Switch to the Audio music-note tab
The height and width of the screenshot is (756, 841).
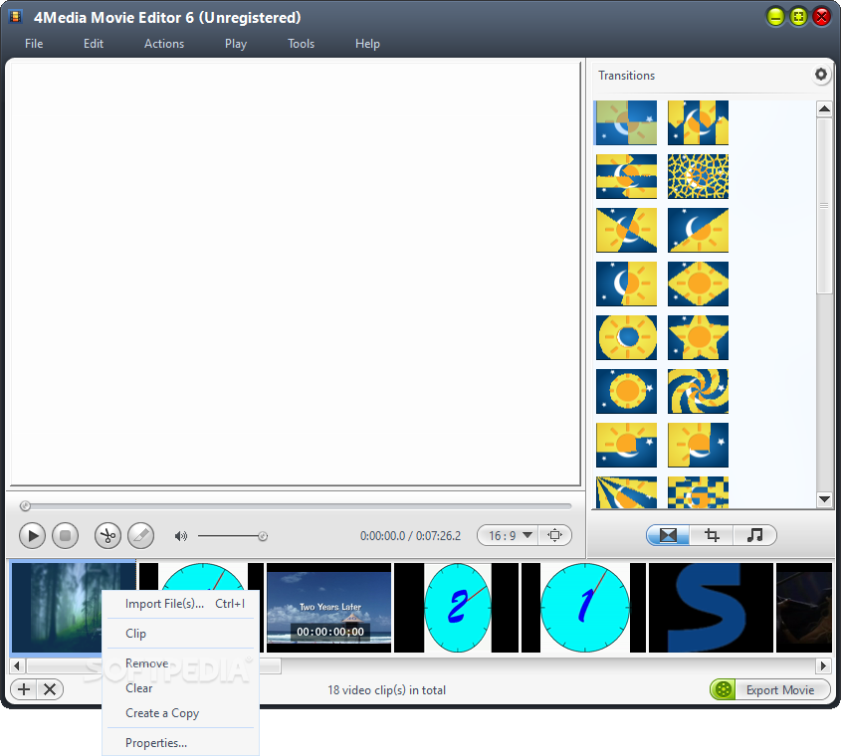point(754,535)
